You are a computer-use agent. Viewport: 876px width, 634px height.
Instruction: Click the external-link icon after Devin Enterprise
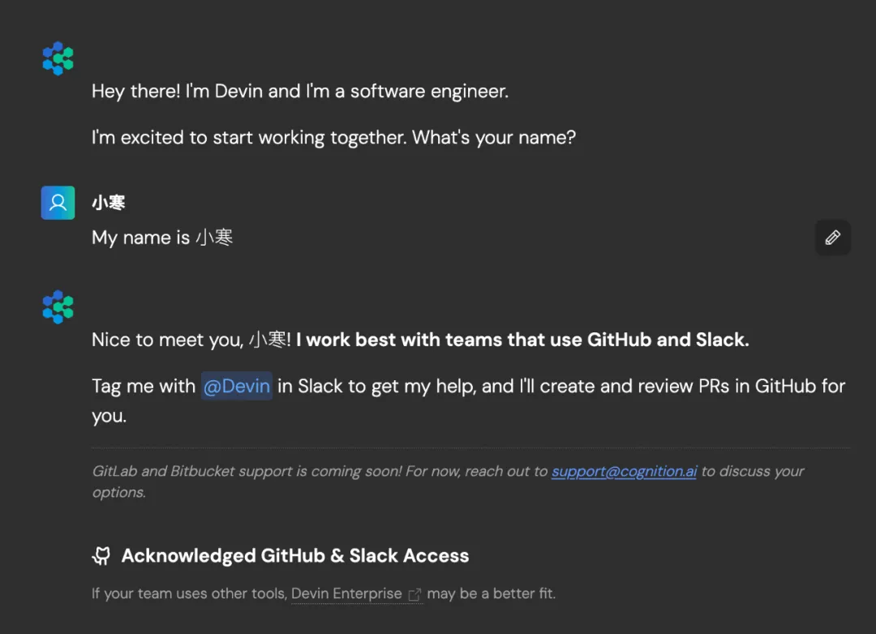point(414,594)
